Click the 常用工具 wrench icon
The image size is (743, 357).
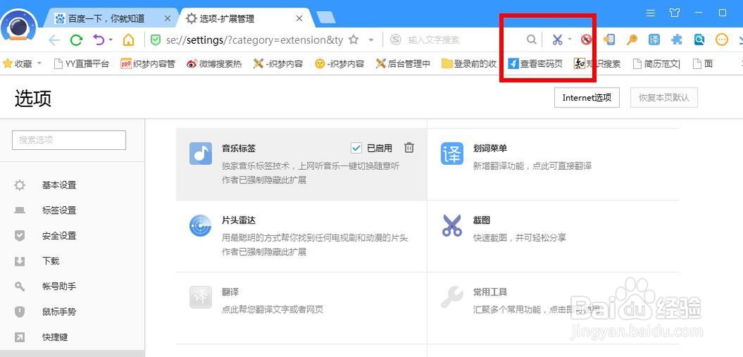pos(452,298)
